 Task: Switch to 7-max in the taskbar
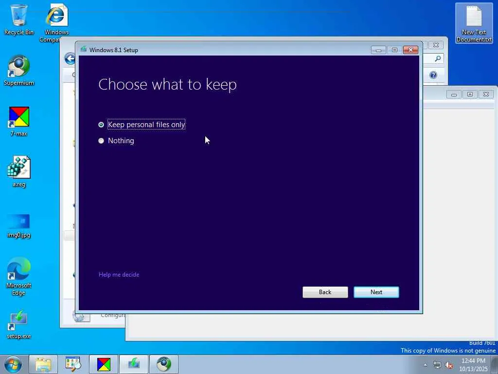[x=104, y=364]
